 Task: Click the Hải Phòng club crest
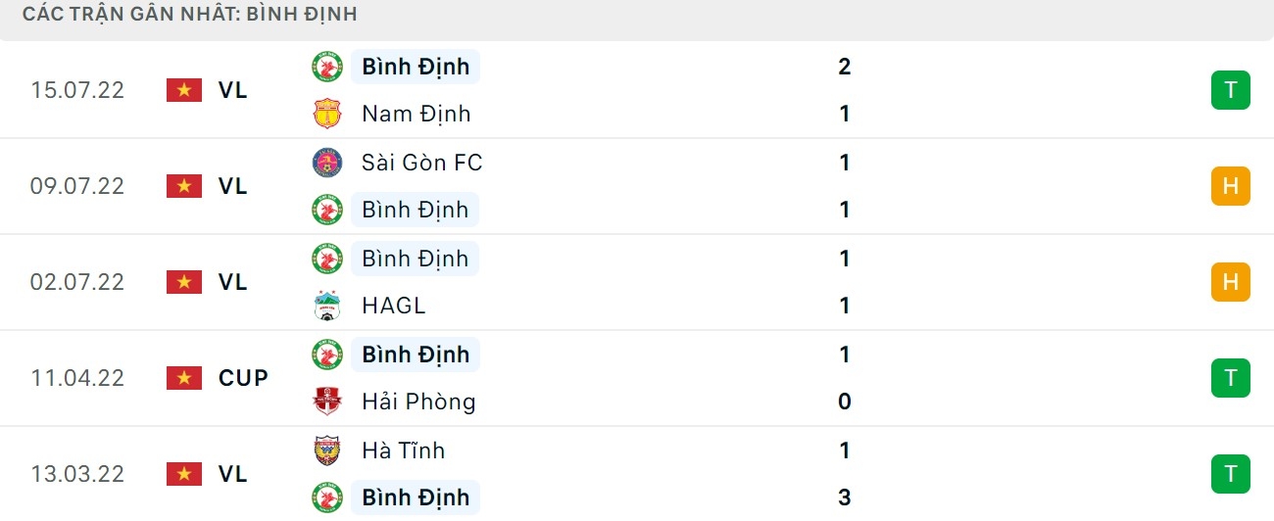pyautogui.click(x=326, y=402)
